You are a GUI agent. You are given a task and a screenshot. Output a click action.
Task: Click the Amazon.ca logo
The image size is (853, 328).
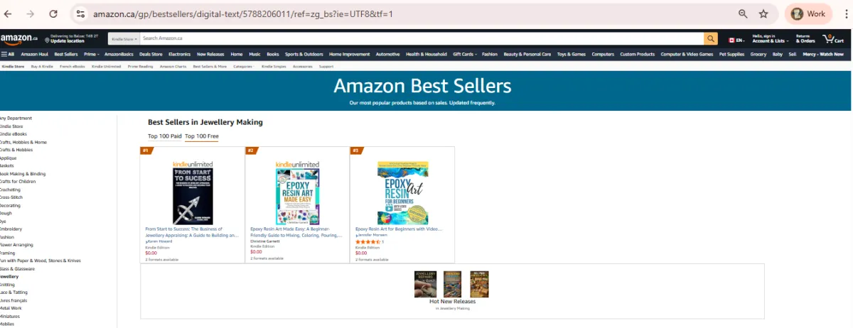19,38
